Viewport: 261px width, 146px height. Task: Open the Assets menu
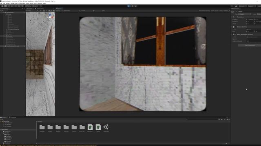[8, 3]
